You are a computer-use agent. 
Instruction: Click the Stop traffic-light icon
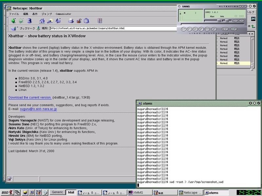[x=100, y=21]
